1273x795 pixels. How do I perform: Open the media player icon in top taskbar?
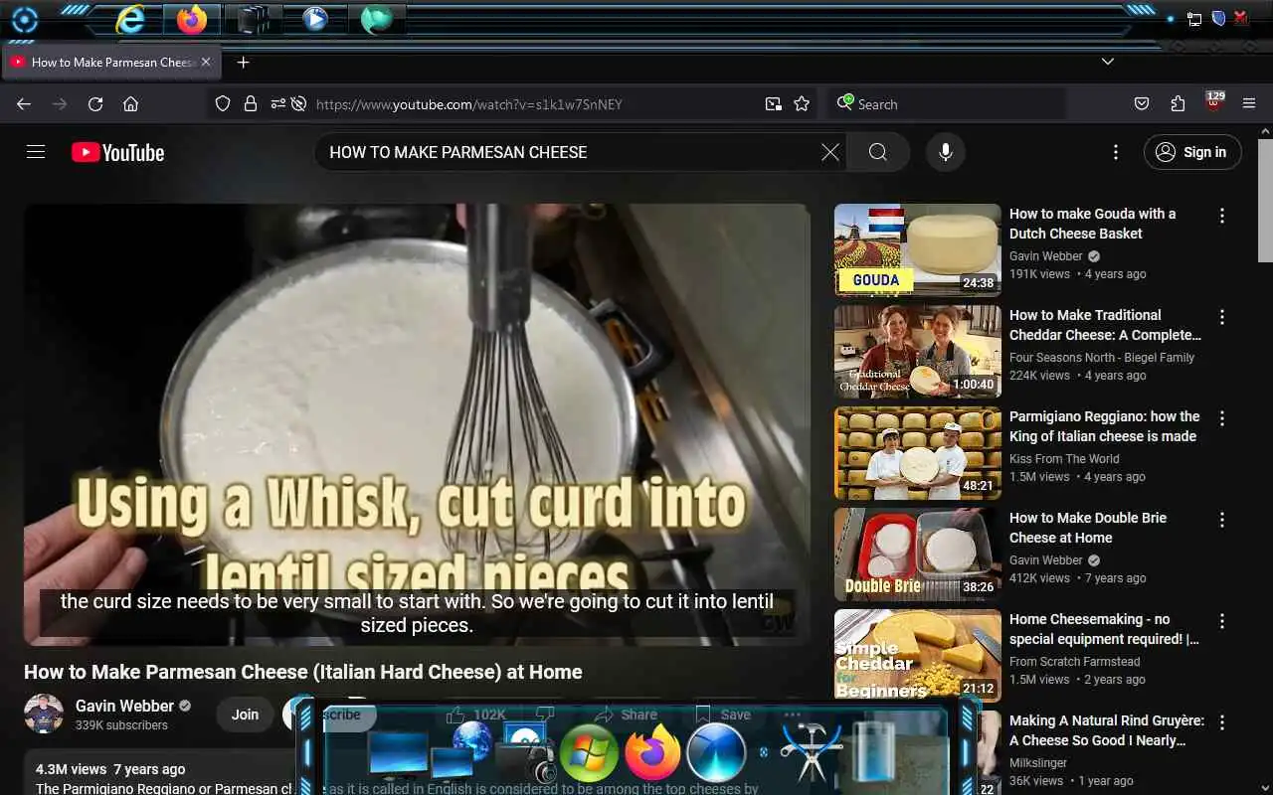pos(315,19)
